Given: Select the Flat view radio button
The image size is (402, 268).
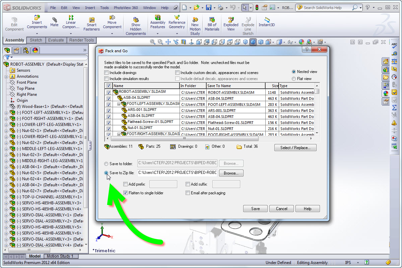Looking at the screenshot, I should coord(294,79).
